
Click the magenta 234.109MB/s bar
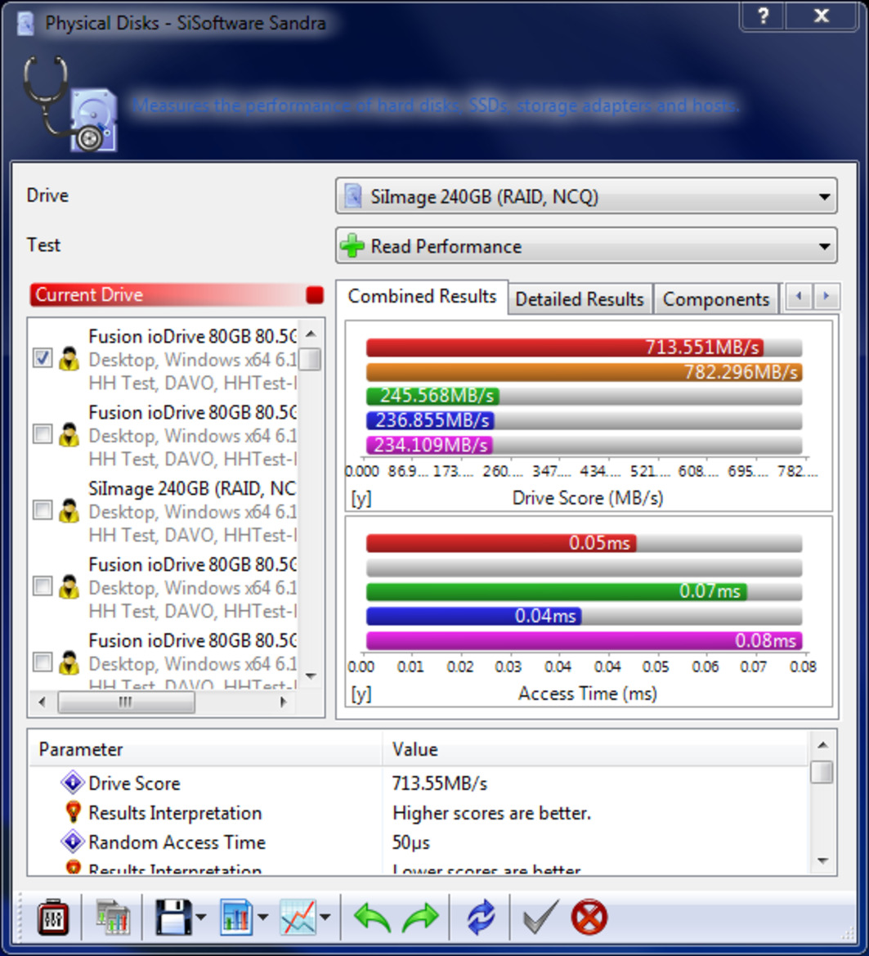pyautogui.click(x=430, y=445)
